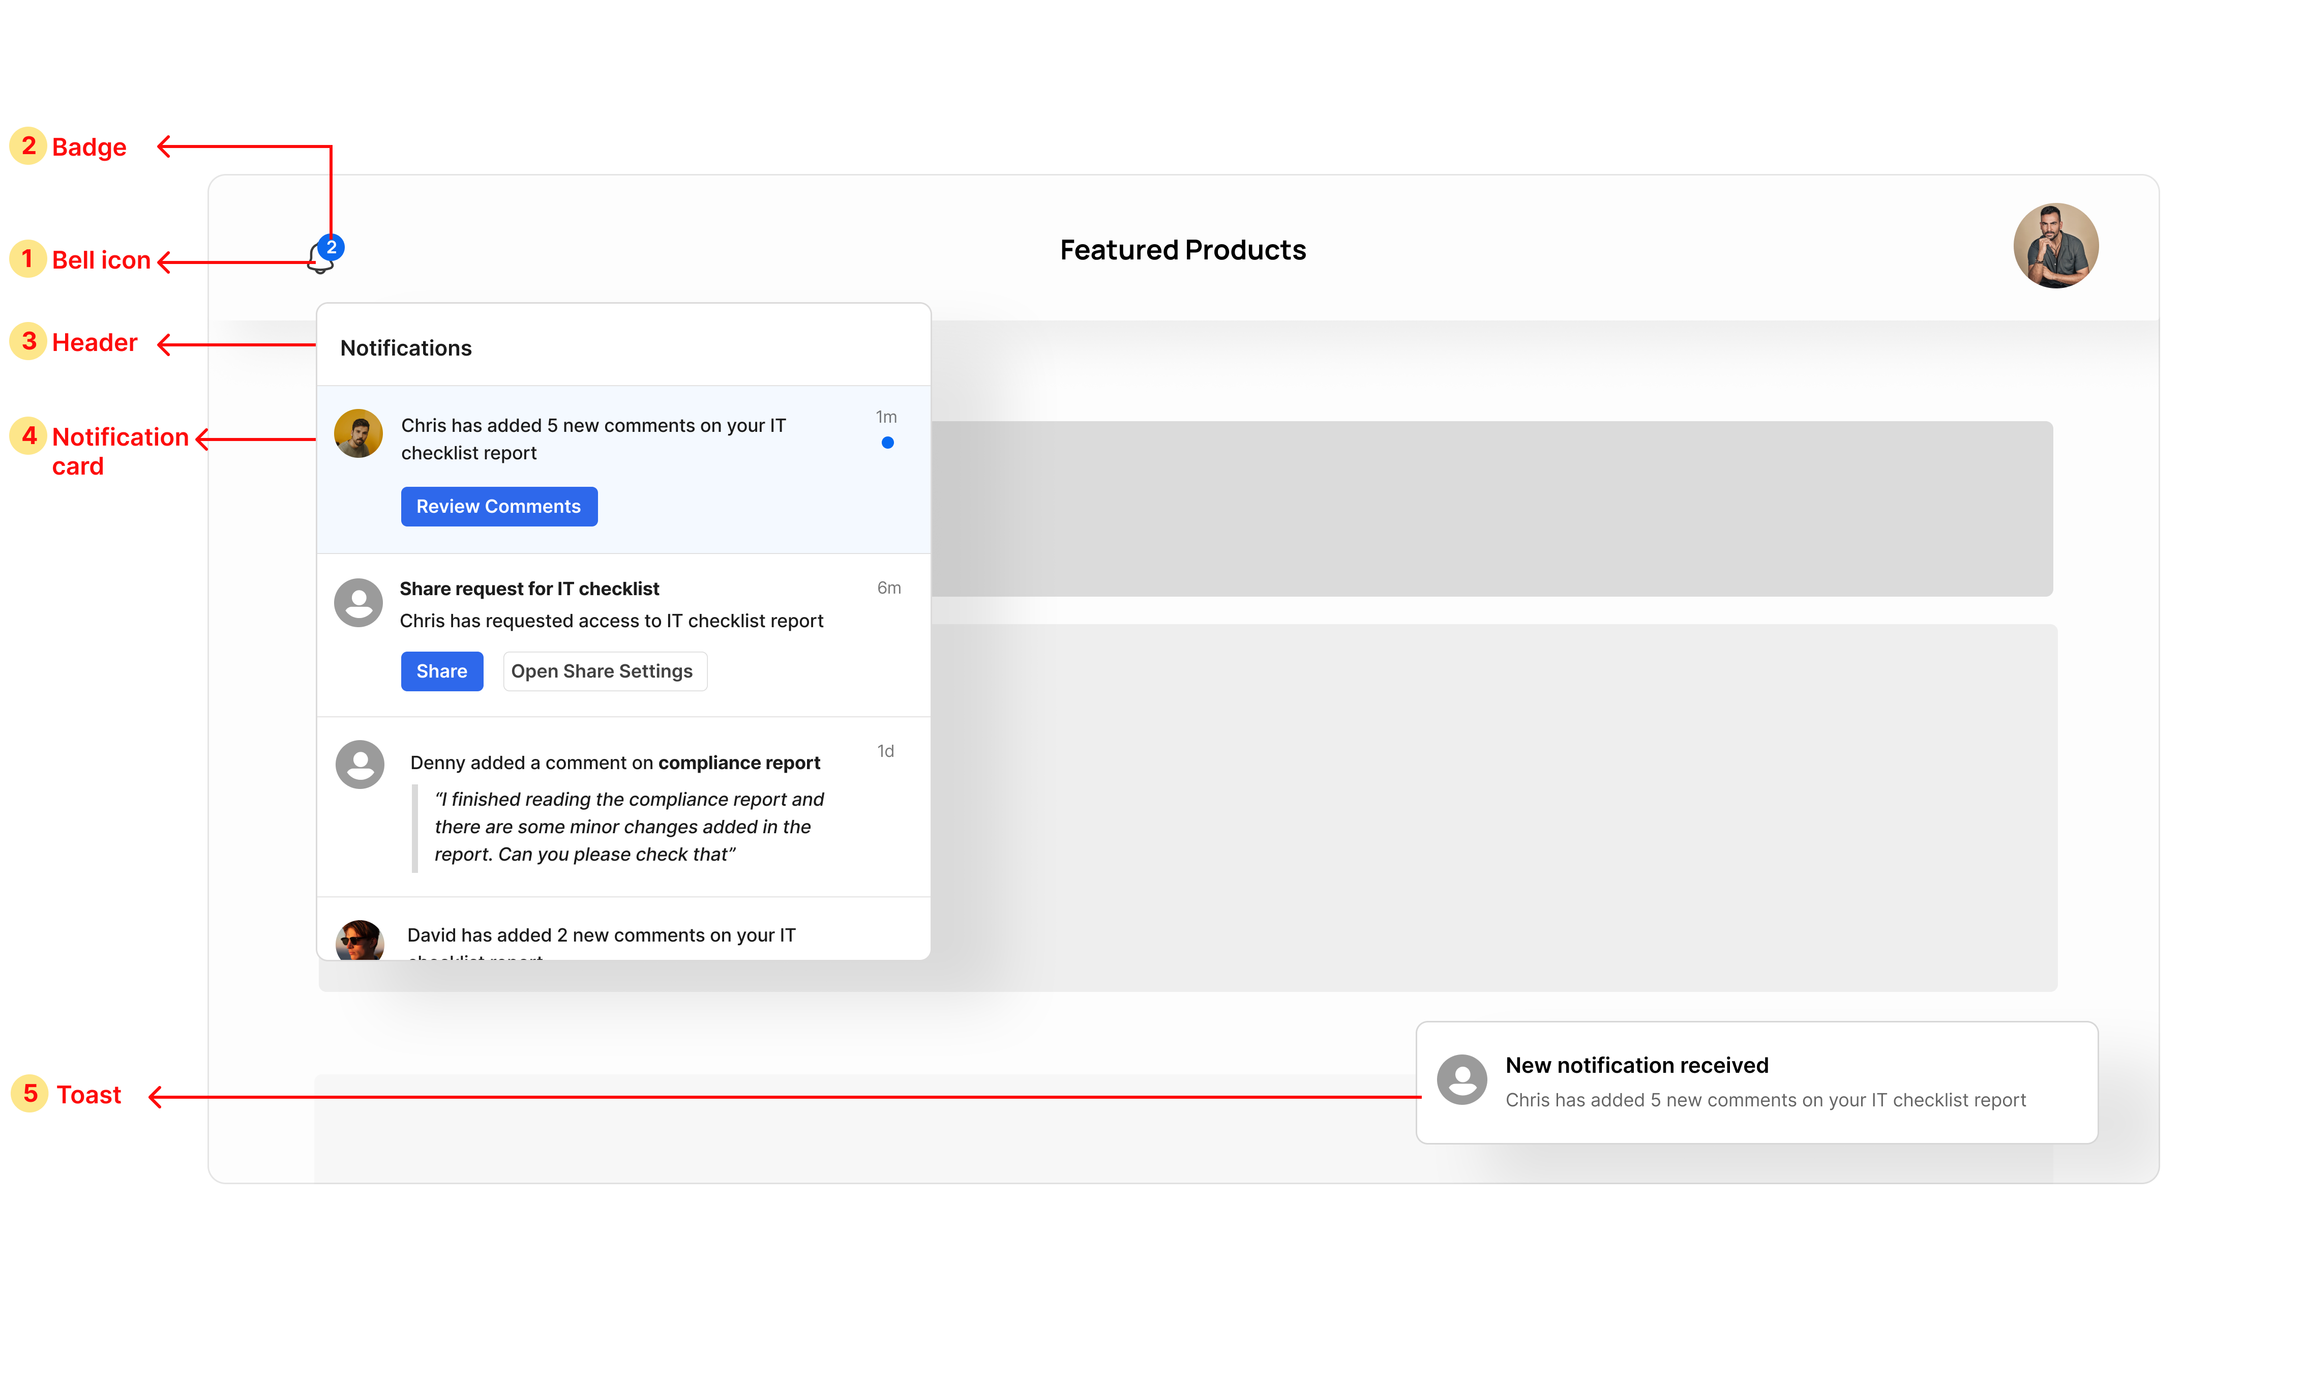The image size is (2302, 1378).
Task: Click Chris's avatar in first notification
Action: 358,433
